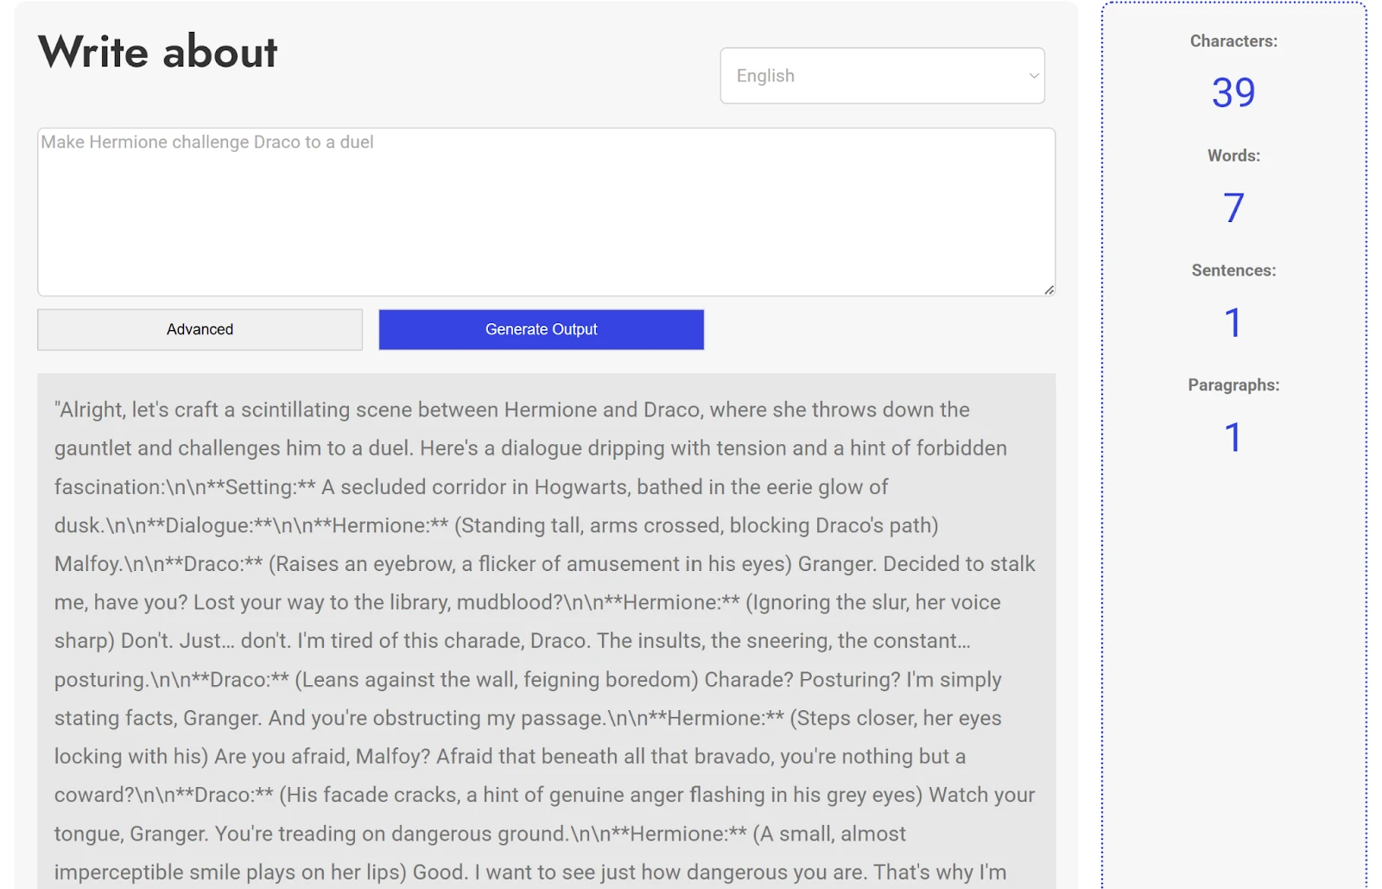Click the Write about heading
The height and width of the screenshot is (889, 1382).
pyautogui.click(x=157, y=52)
